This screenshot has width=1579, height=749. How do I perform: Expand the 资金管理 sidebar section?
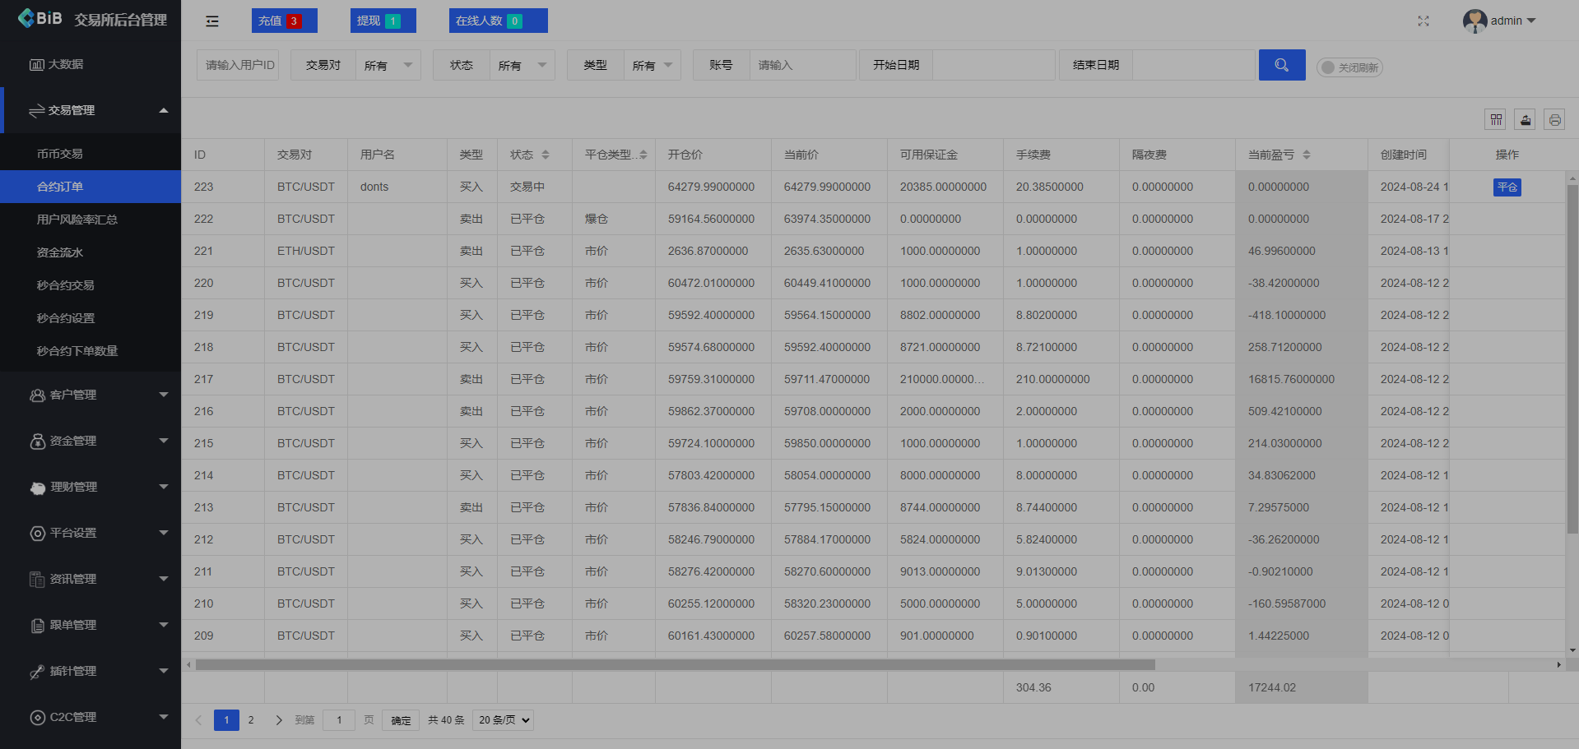coord(91,441)
